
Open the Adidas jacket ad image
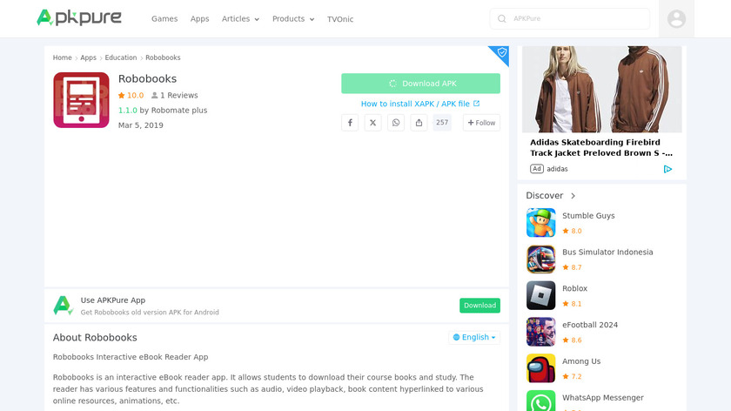[602, 89]
